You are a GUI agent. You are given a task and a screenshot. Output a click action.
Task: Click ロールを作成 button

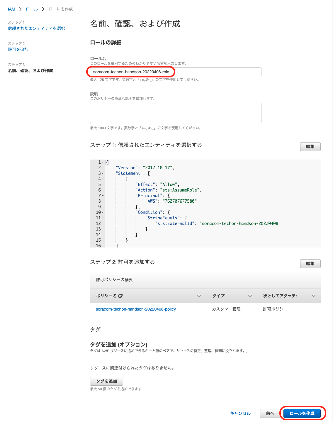click(x=302, y=413)
